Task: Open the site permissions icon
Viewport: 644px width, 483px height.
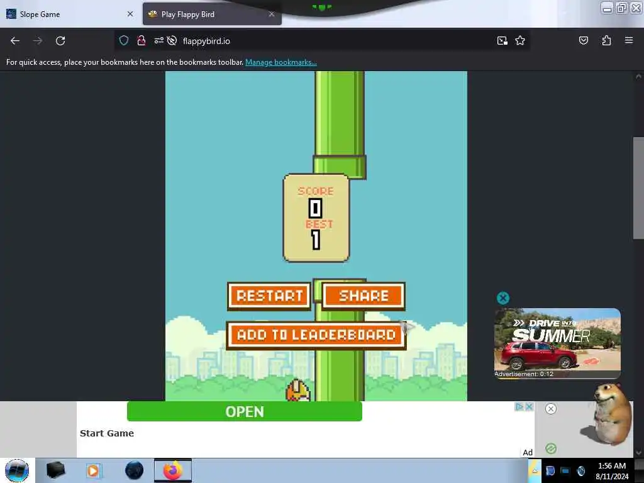Action: 158,40
